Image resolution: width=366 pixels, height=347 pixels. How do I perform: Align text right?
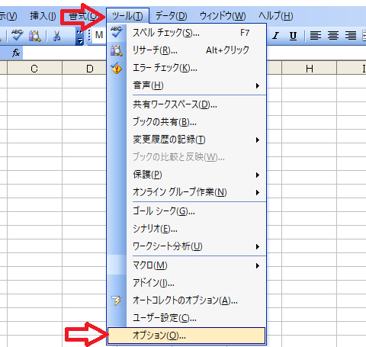351,36
